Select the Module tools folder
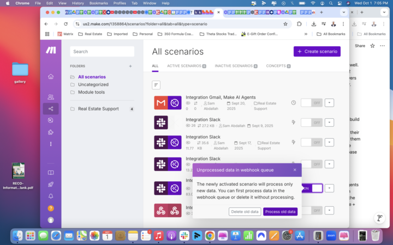 (91, 92)
